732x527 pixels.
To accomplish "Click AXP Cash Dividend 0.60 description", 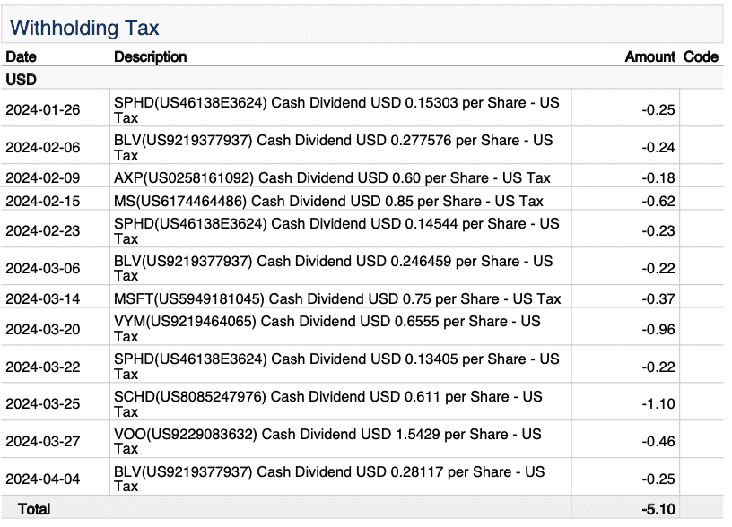I will click(333, 177).
